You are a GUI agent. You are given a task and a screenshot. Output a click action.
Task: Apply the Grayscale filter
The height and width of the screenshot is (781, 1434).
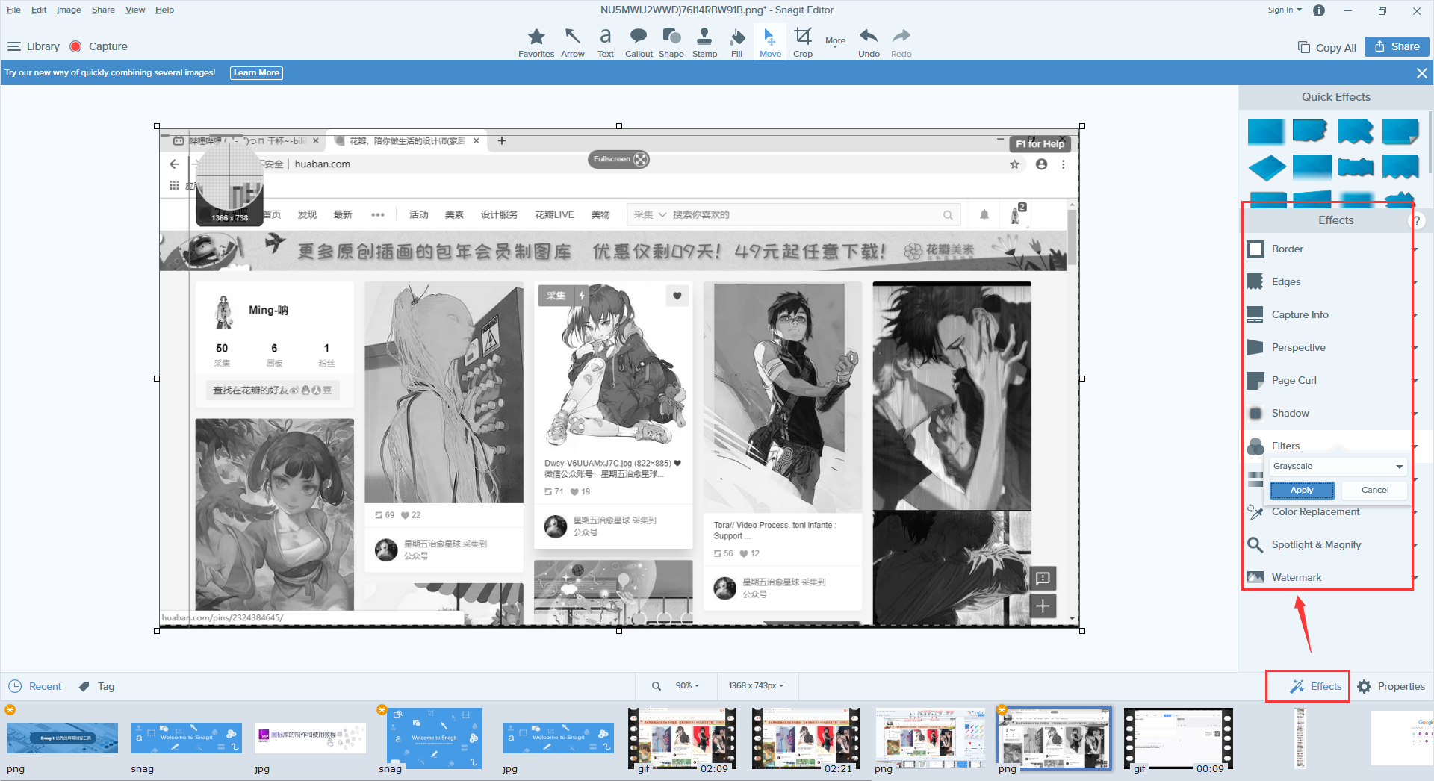[x=1302, y=490]
